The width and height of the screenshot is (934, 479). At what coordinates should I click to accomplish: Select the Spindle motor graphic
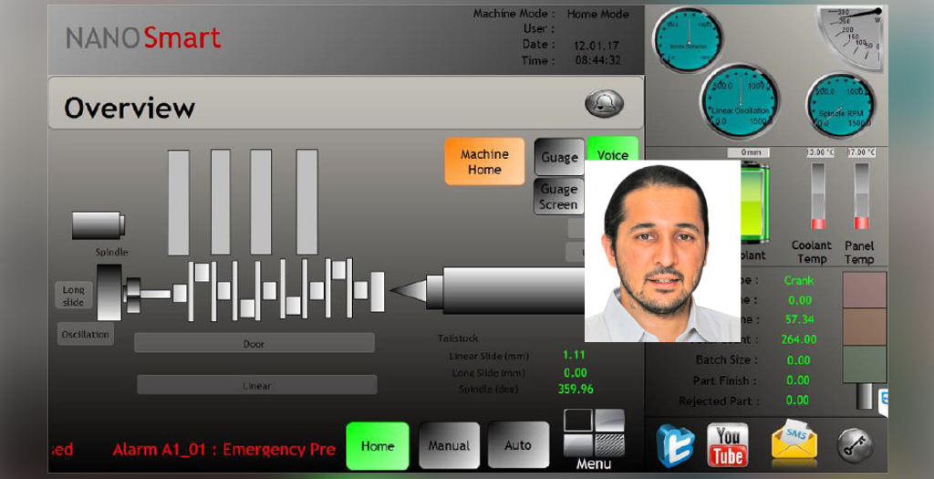click(99, 225)
